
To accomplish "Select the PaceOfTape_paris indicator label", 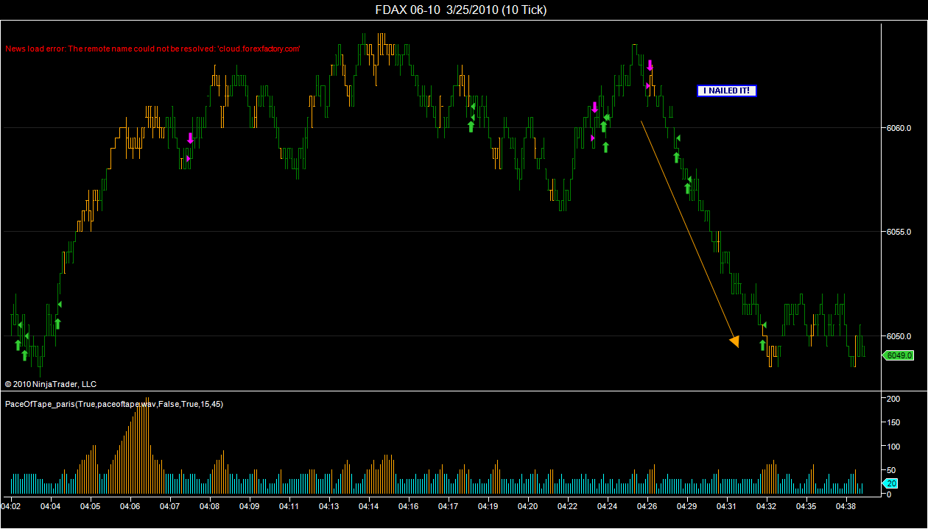I will pyautogui.click(x=114, y=404).
